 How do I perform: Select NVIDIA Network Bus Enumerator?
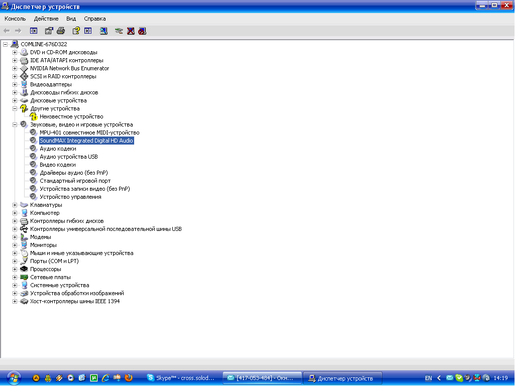click(70, 68)
